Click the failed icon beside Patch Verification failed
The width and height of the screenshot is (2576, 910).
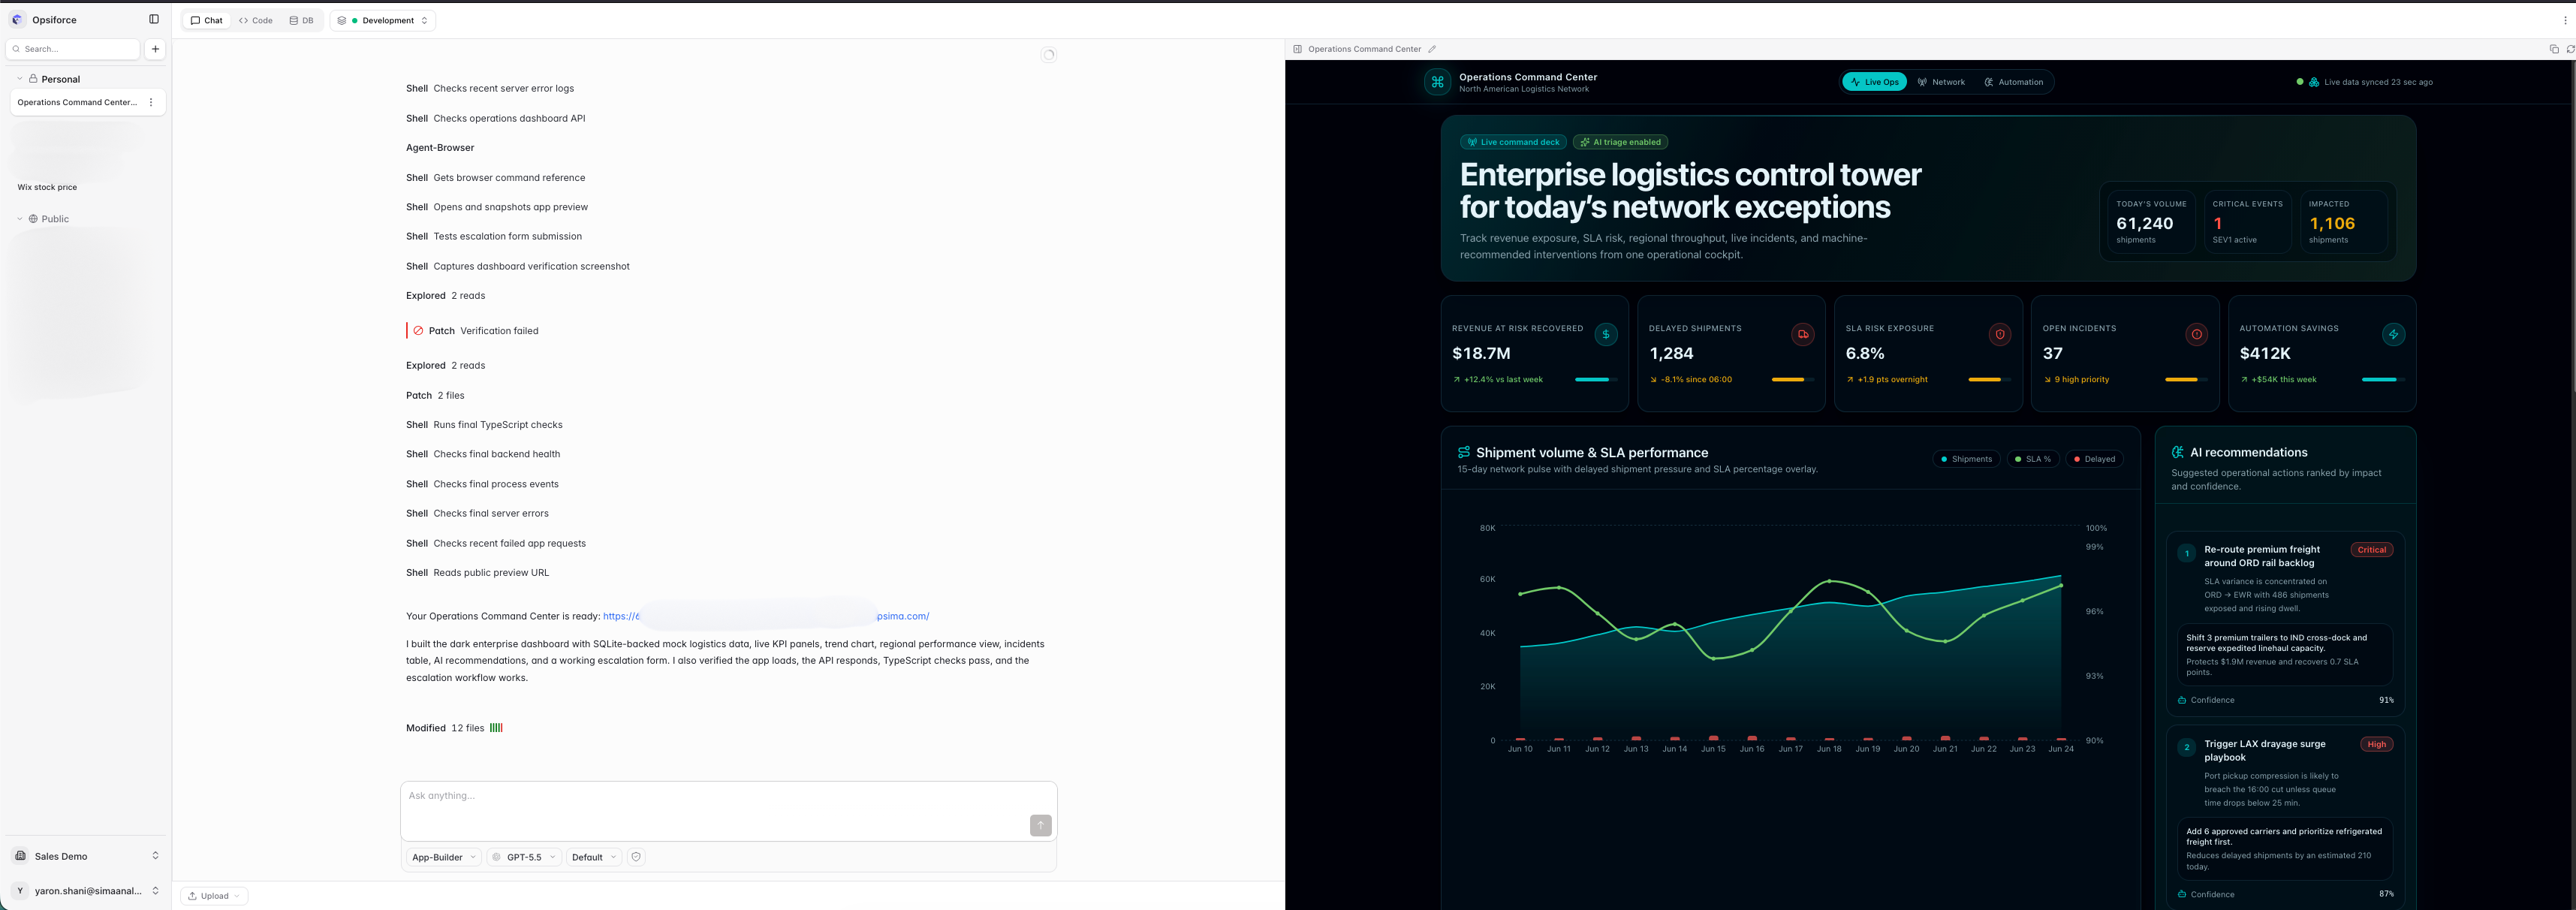tap(418, 330)
